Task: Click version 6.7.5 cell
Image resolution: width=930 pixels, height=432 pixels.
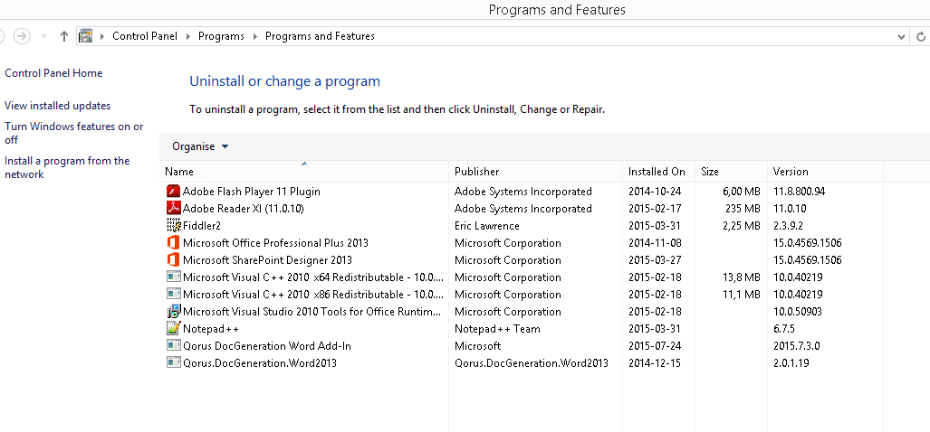Action: pyautogui.click(x=783, y=328)
